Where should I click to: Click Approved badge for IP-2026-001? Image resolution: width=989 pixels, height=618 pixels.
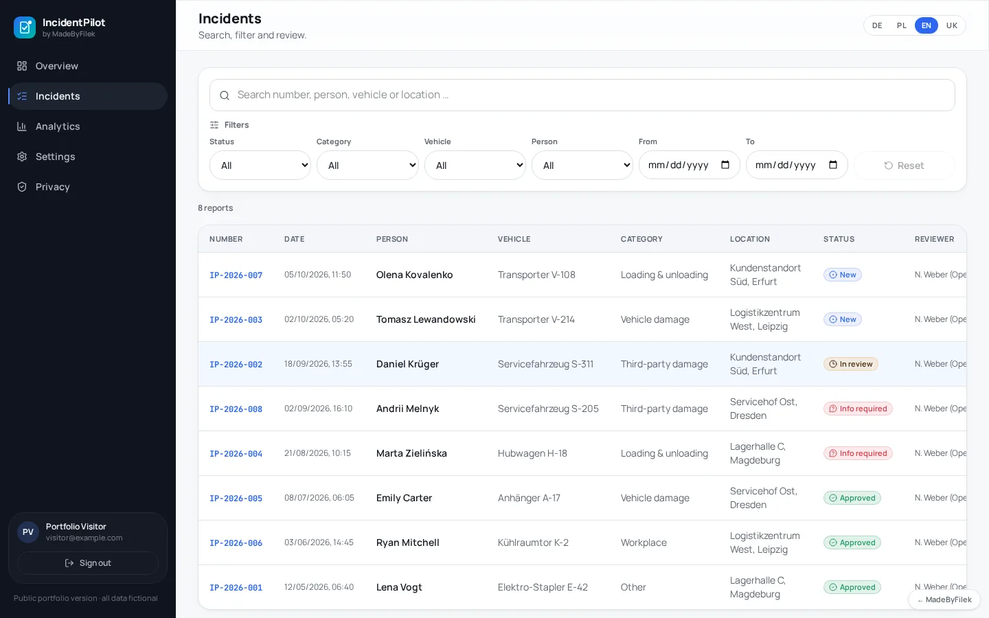(x=852, y=587)
